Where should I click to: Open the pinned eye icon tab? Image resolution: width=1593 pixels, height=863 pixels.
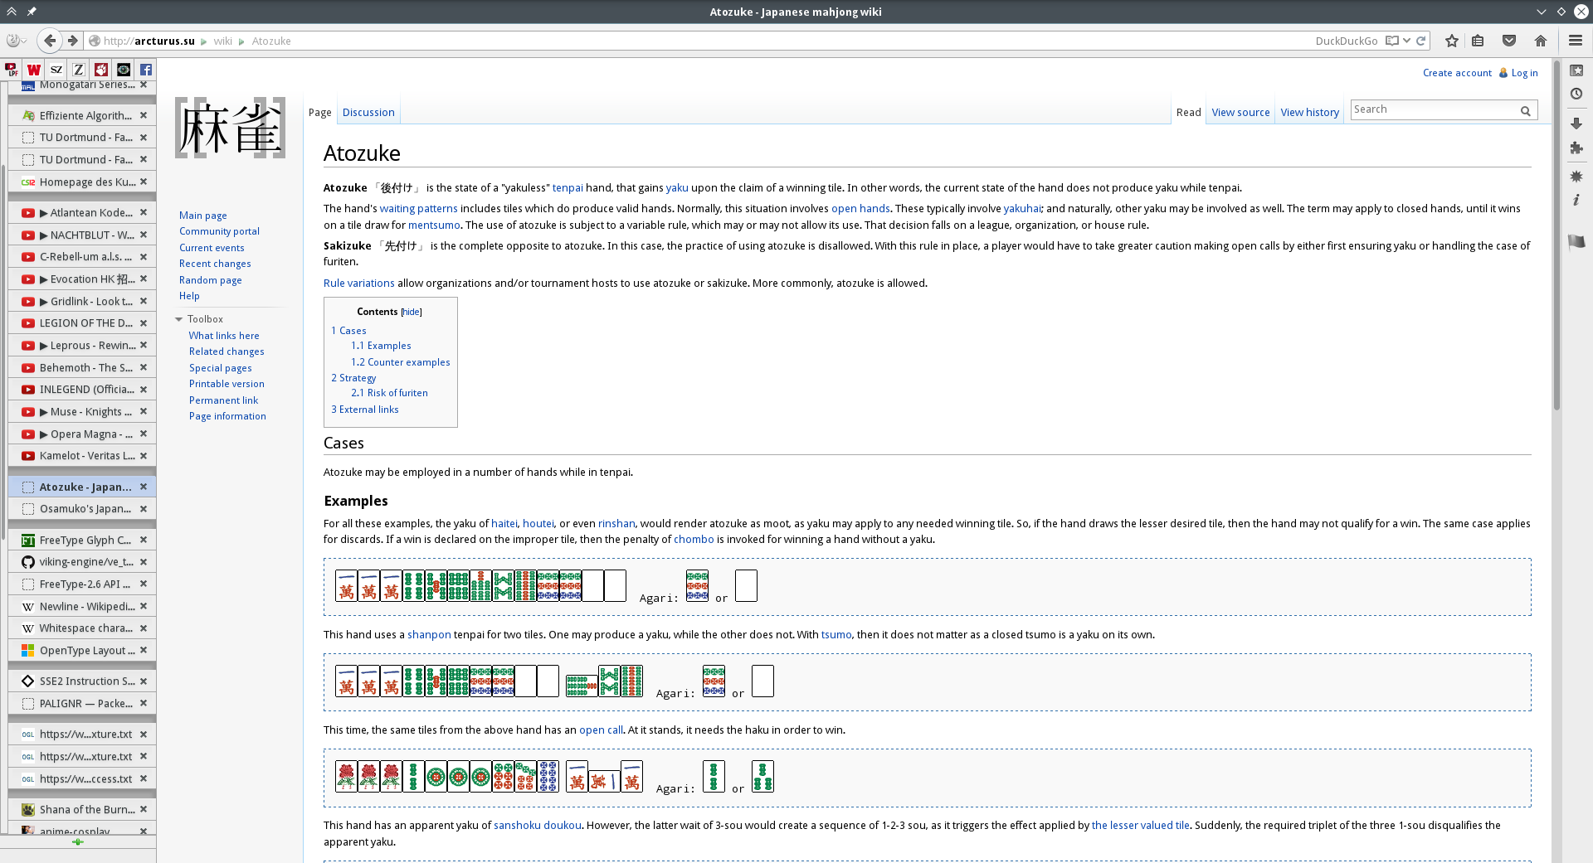[124, 70]
